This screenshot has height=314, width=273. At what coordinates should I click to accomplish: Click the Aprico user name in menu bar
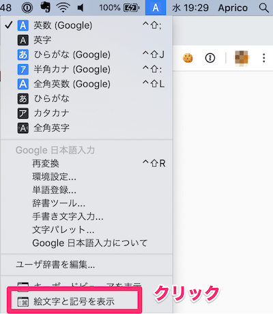click(x=233, y=8)
